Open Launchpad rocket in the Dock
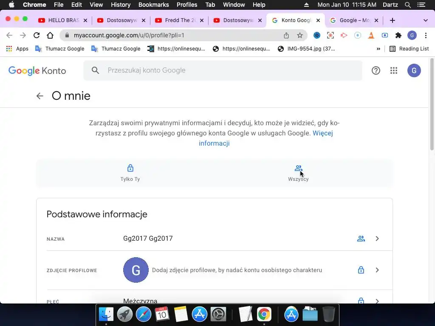Screen dimensions: 435x326 pyautogui.click(x=125, y=315)
